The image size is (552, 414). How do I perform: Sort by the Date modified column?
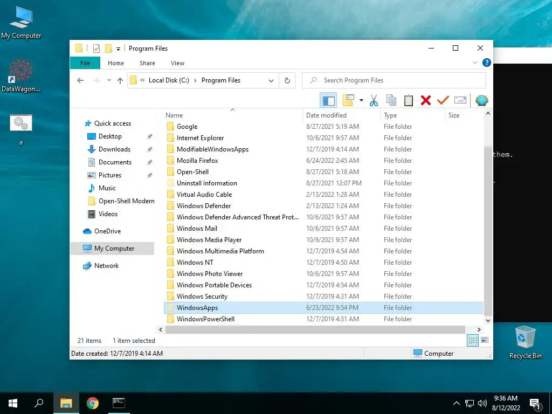[341, 115]
